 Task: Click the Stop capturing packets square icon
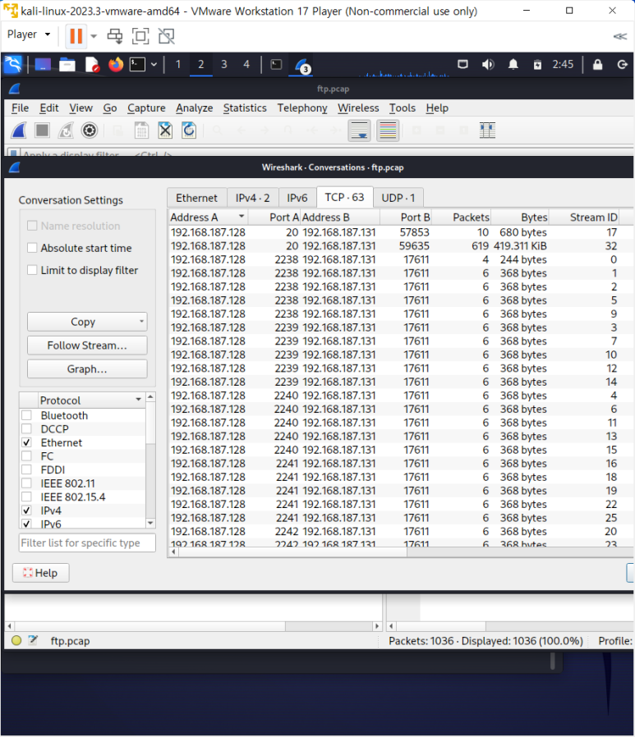click(43, 130)
